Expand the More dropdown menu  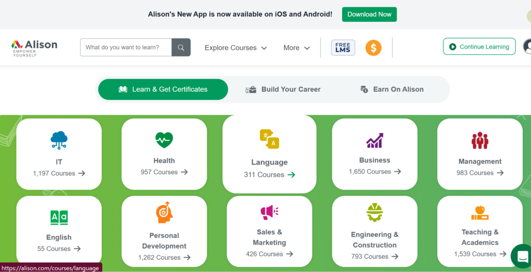(x=297, y=48)
